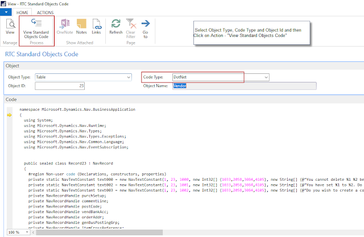Click 'using Microsoft.Dynamics.Nav.EventSubscription;' line

[76, 147]
